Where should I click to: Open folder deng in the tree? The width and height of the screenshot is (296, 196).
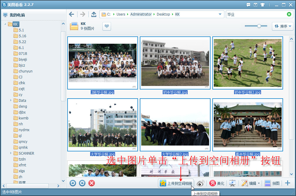[20, 106]
